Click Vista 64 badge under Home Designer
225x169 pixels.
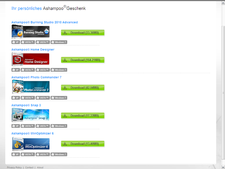point(43,70)
